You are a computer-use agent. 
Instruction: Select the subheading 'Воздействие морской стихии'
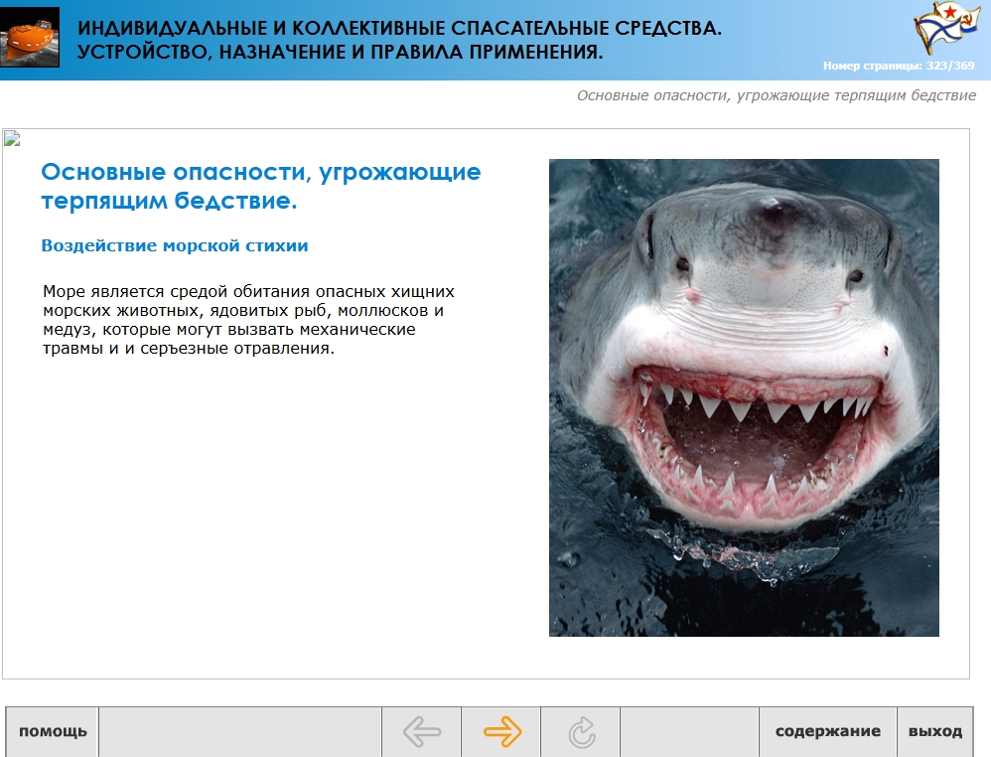pyautogui.click(x=175, y=246)
